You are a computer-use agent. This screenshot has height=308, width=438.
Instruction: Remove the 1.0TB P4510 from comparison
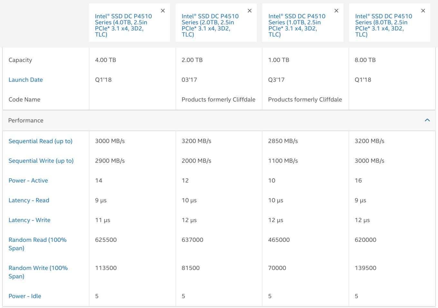click(x=337, y=11)
